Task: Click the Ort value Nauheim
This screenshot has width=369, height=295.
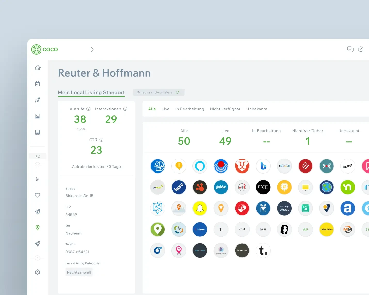Action: (x=74, y=233)
